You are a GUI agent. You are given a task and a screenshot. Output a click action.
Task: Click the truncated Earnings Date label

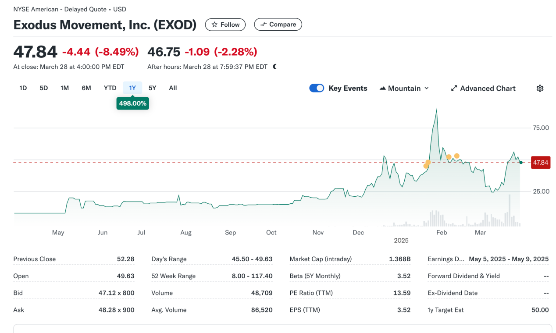coord(446,259)
